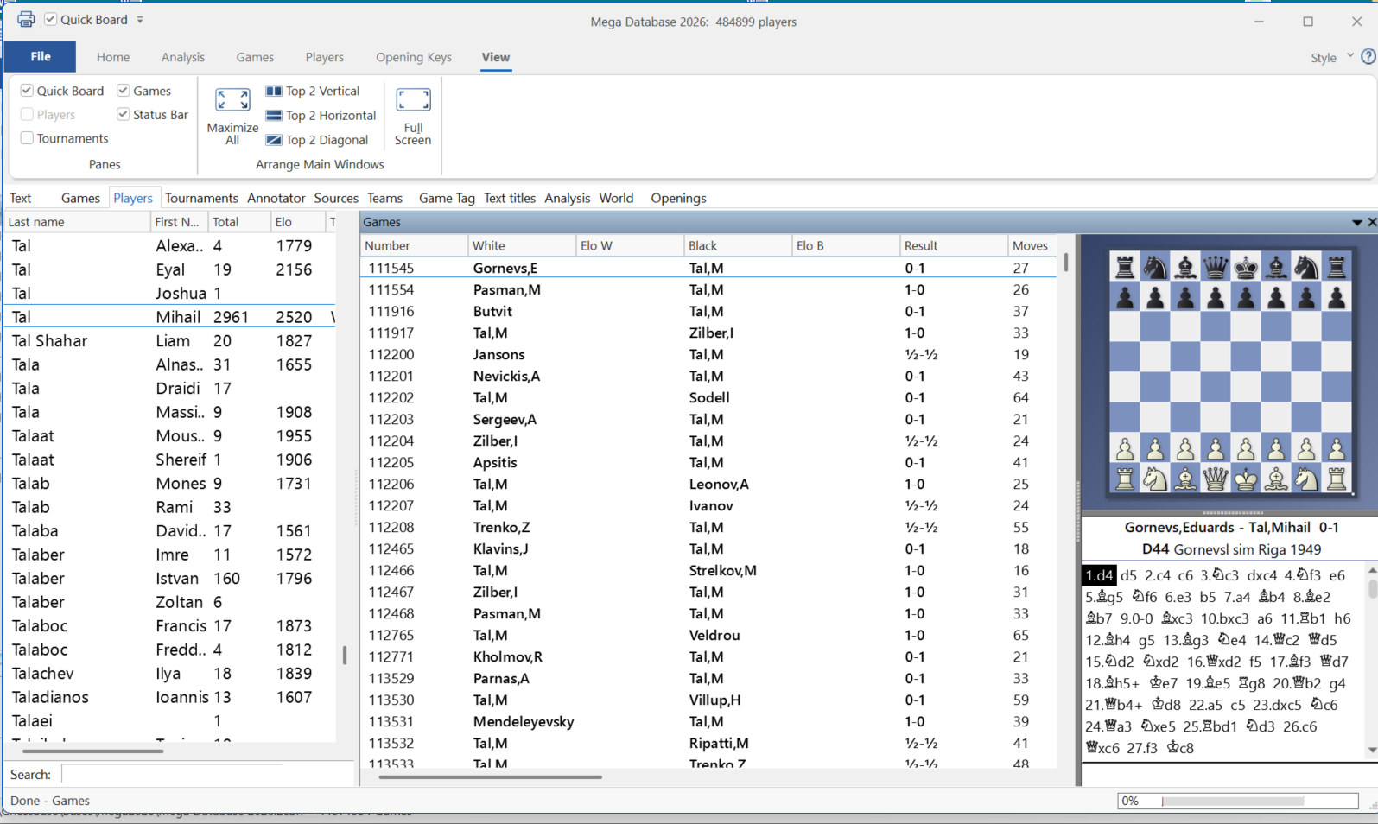Select player row Talaber Istvan
This screenshot has height=824, width=1378.
point(169,578)
